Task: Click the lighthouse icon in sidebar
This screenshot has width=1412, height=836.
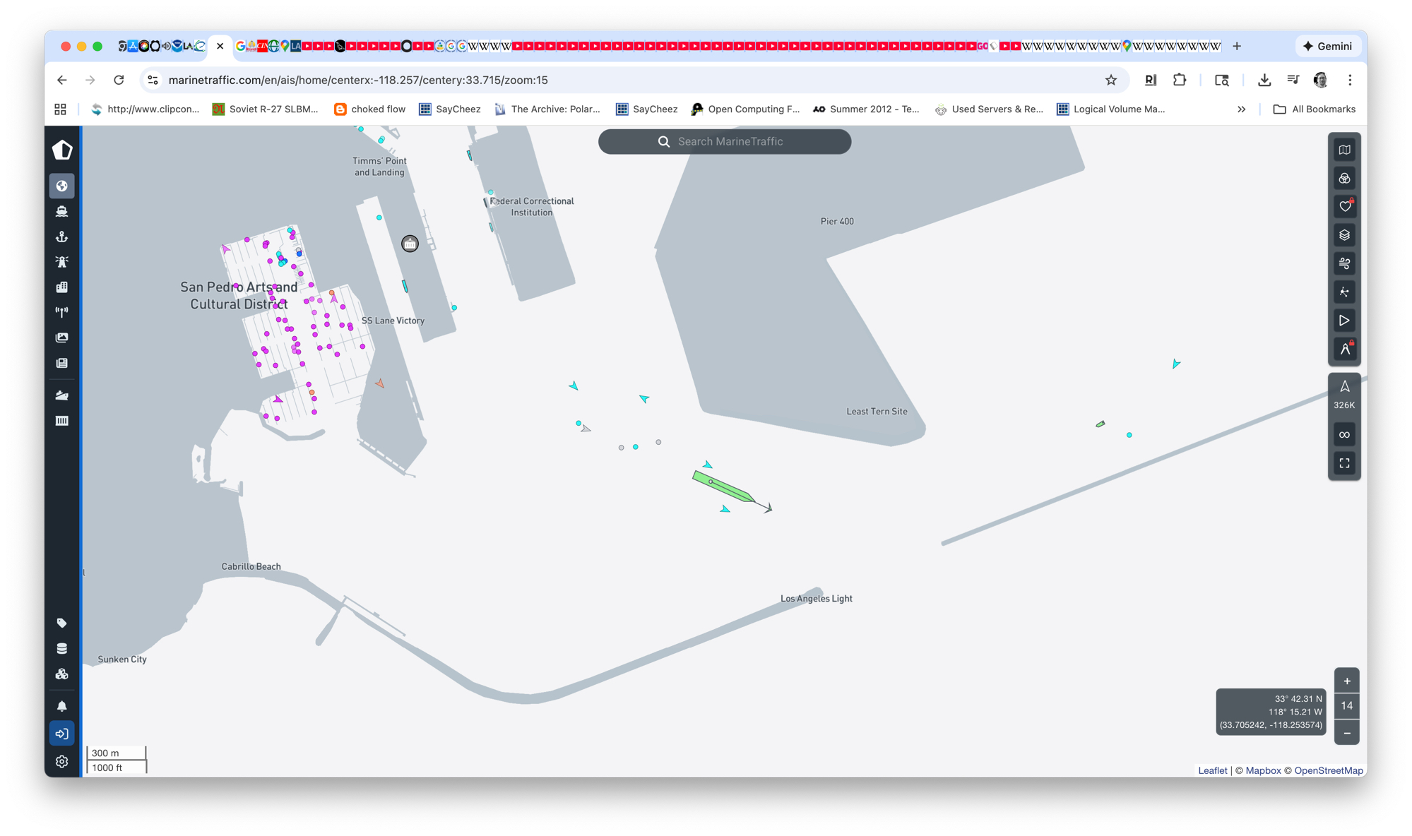Action: tap(62, 262)
